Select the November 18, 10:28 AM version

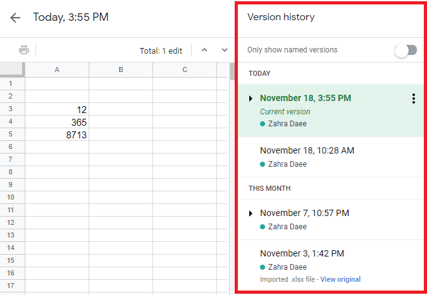(307, 150)
